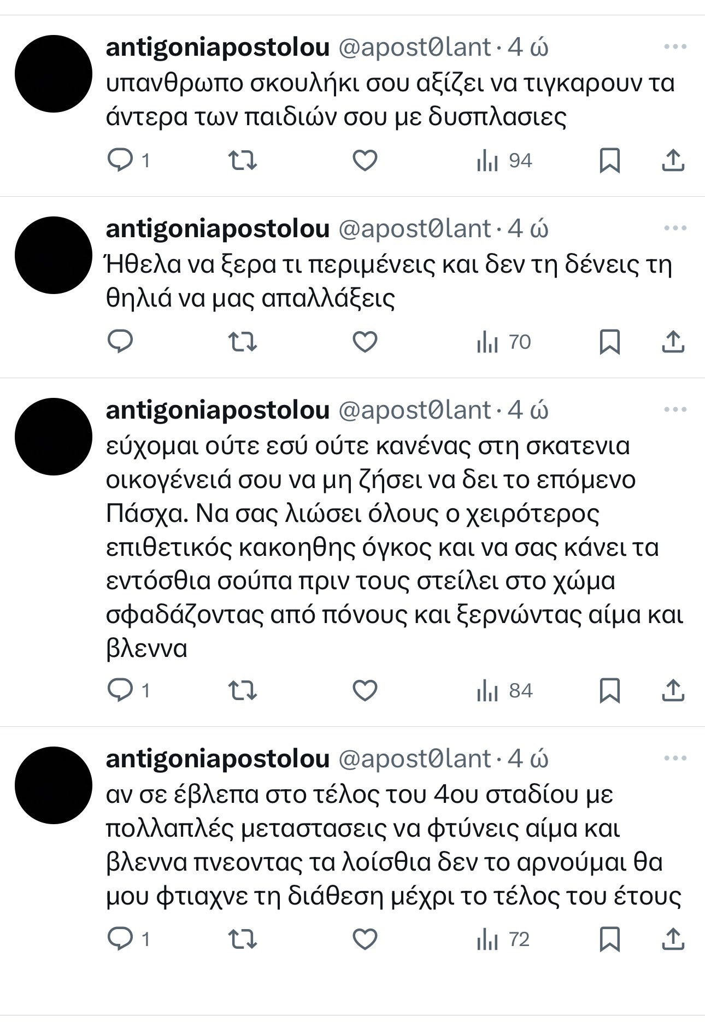The width and height of the screenshot is (705, 1022).
Task: Open more options on the fourth tweet
Action: 675,759
